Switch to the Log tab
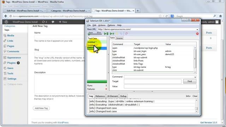This screenshot has height=127, width=226. tap(91, 96)
